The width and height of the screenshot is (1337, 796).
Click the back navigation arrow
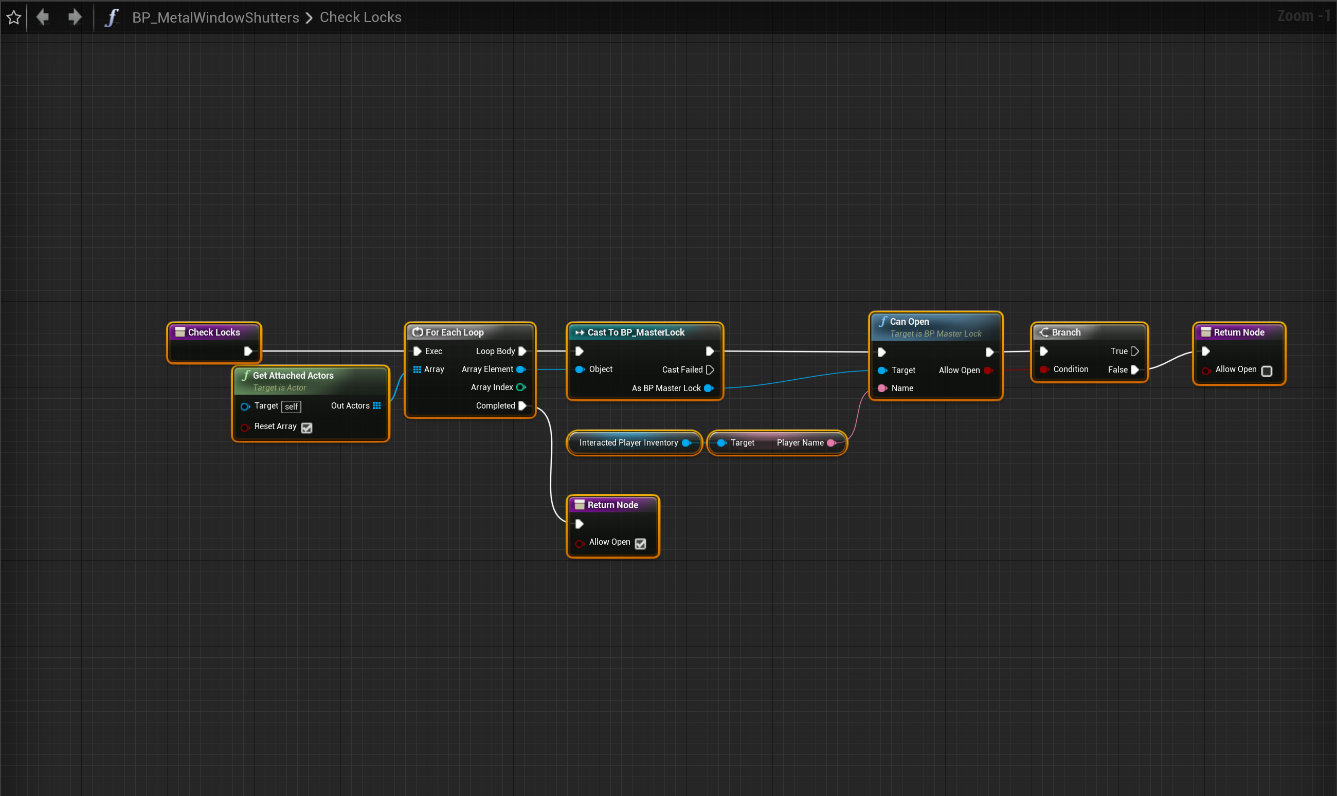click(43, 17)
